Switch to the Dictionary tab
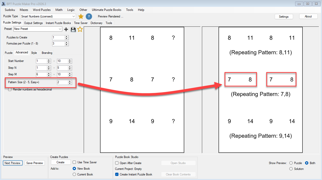 pyautogui.click(x=96, y=23)
